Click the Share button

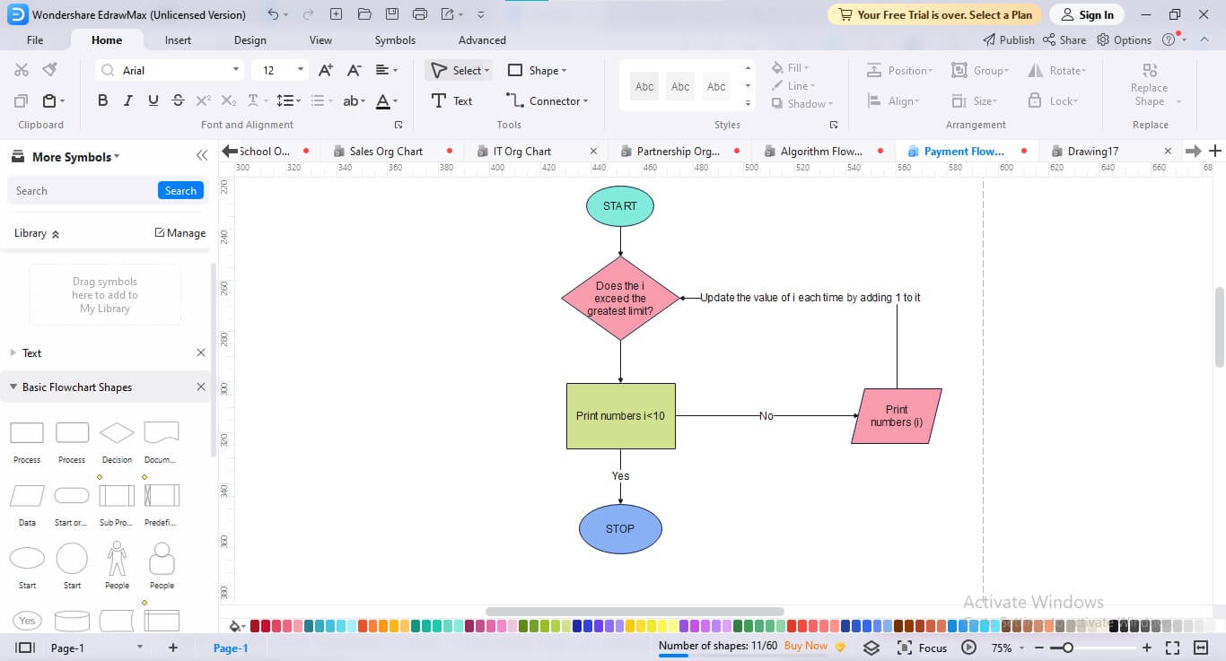click(x=1064, y=39)
